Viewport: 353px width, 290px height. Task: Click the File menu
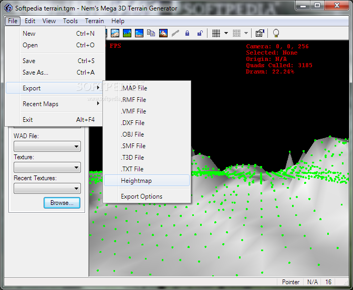[13, 21]
